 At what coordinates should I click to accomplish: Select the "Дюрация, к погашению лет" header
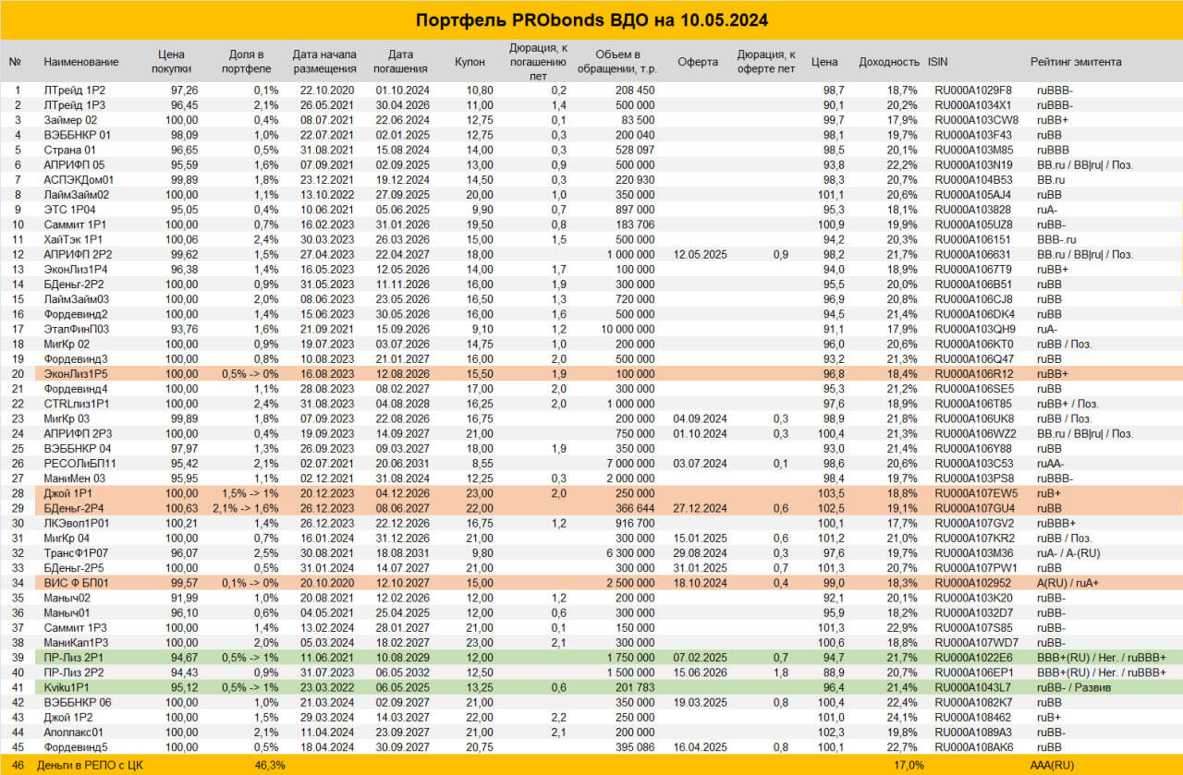coord(538,62)
